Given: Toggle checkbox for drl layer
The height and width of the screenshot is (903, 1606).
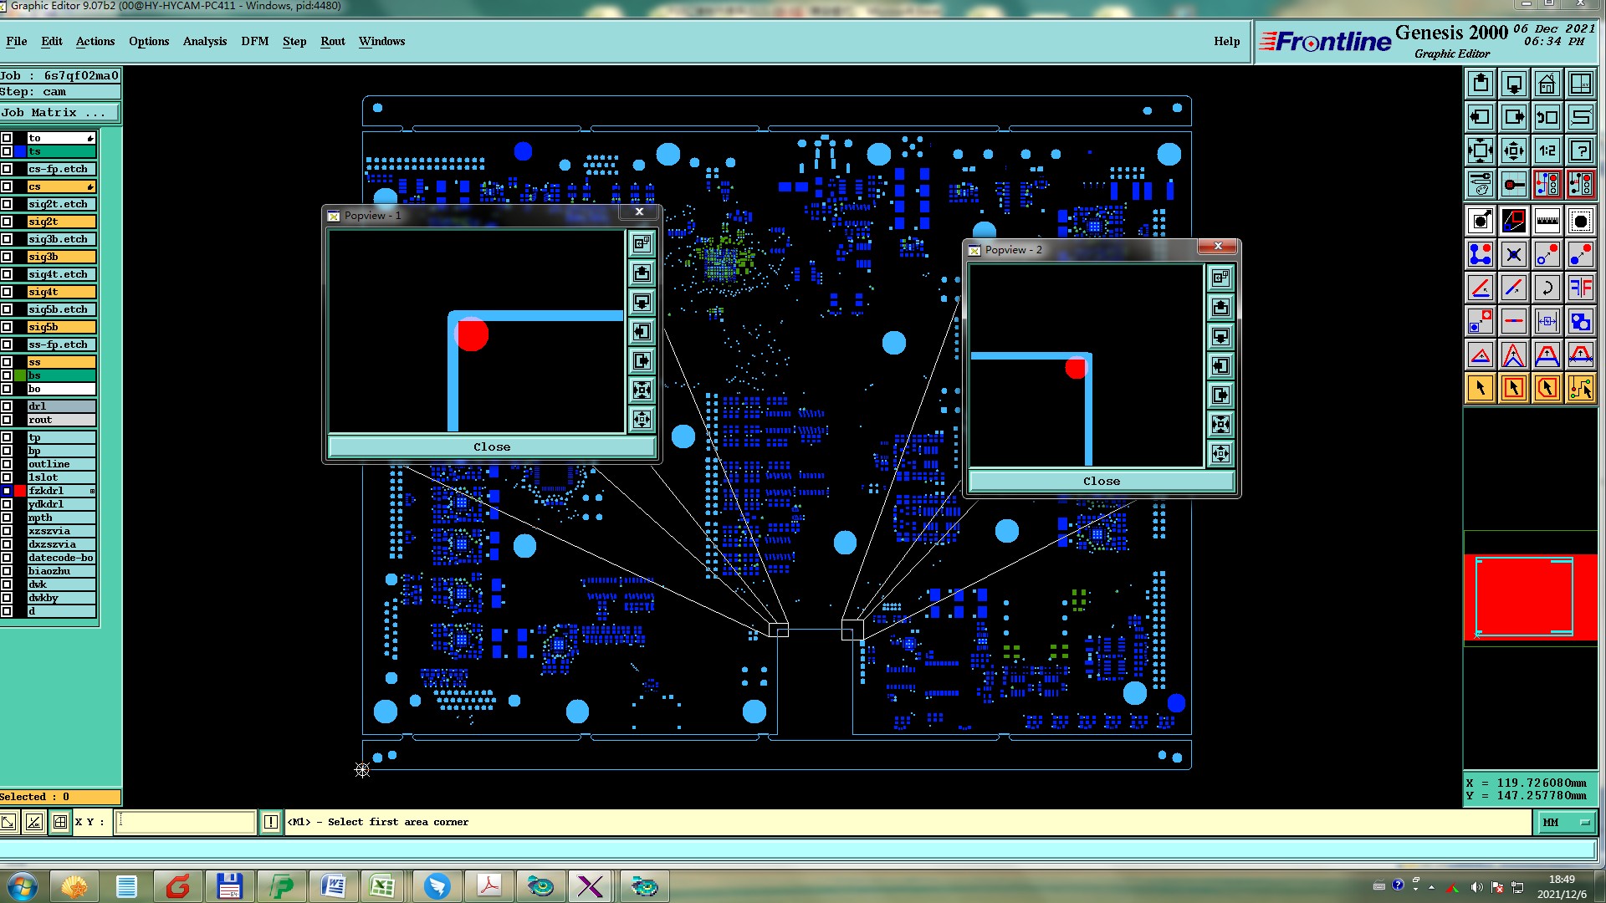Looking at the screenshot, I should (7, 406).
